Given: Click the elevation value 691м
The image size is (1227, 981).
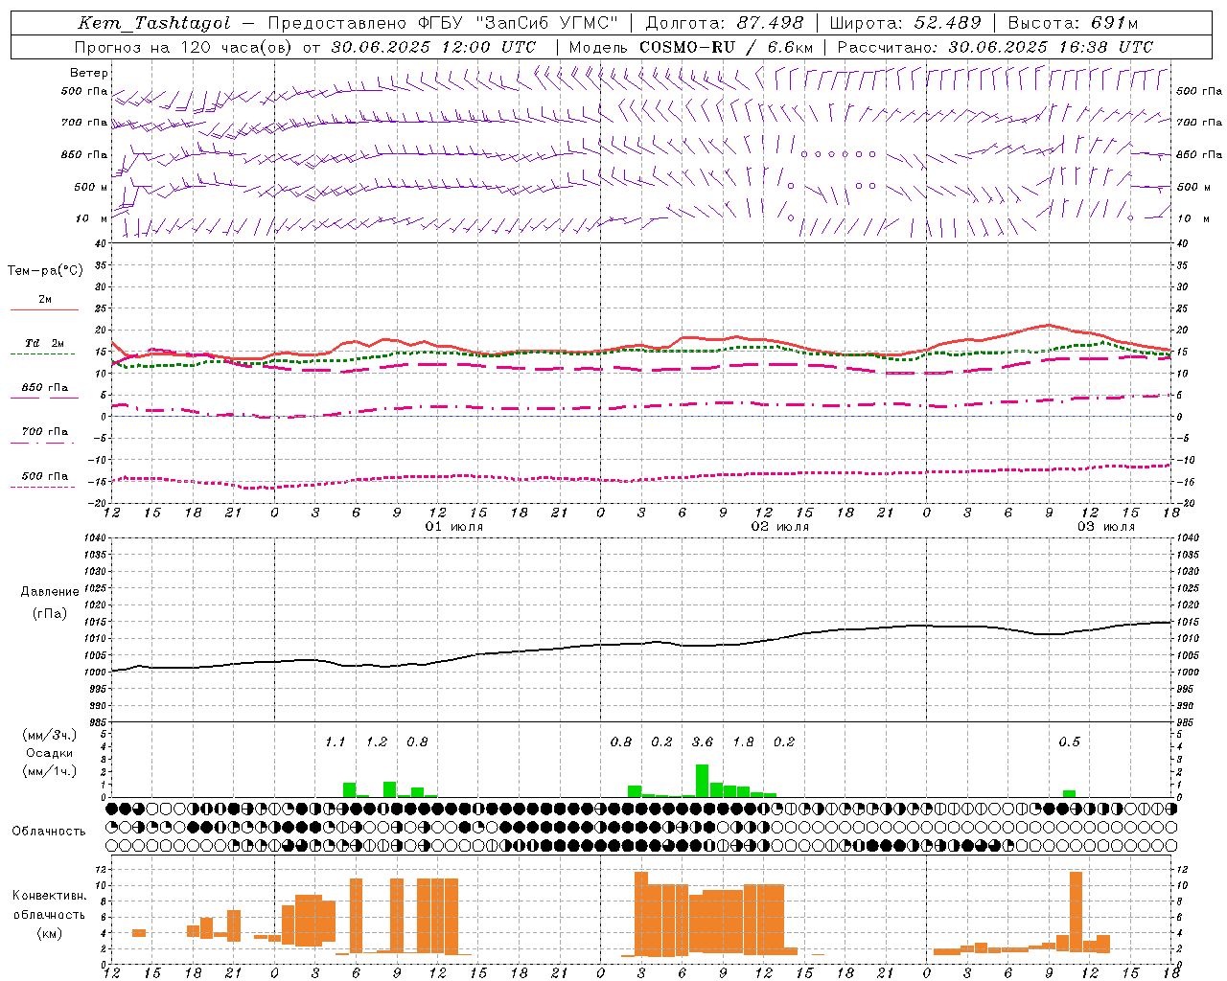Looking at the screenshot, I should [1115, 23].
